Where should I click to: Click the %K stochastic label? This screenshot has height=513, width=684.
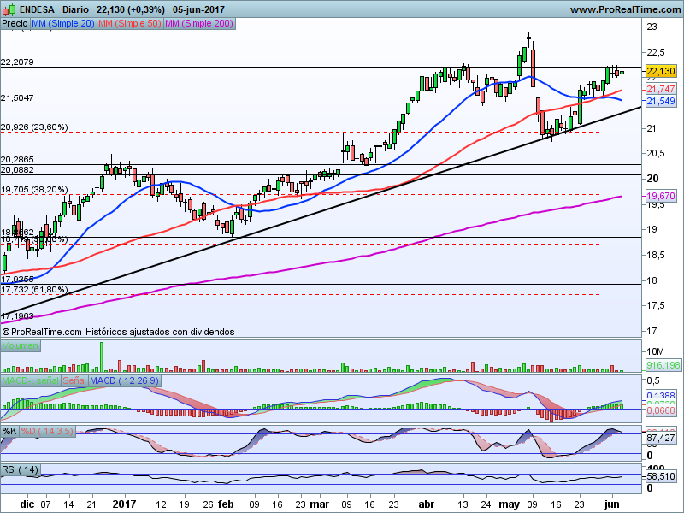[x=9, y=430]
